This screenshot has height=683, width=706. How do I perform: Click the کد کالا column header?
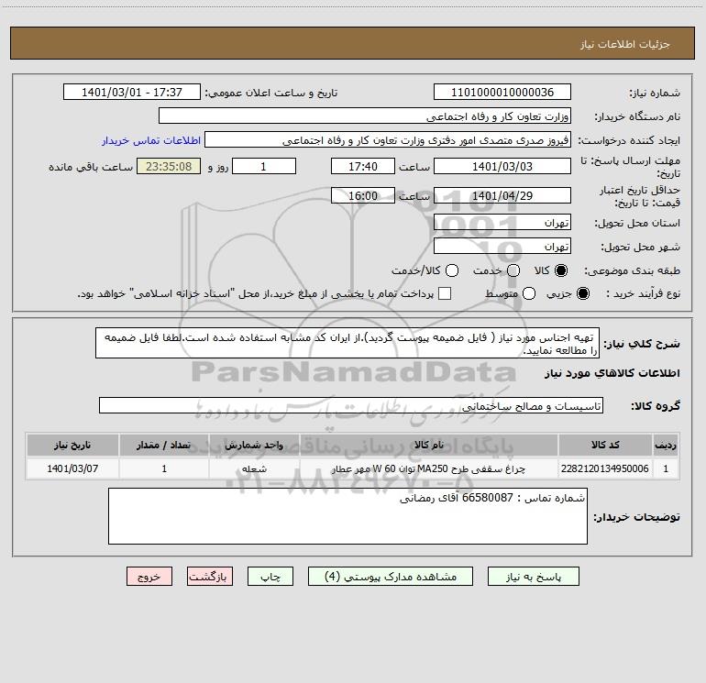605,445
